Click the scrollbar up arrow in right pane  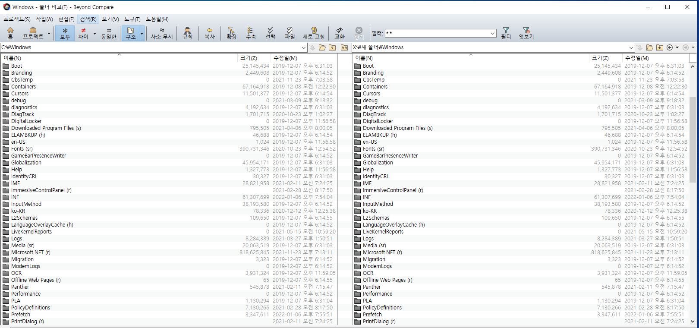[x=693, y=66]
